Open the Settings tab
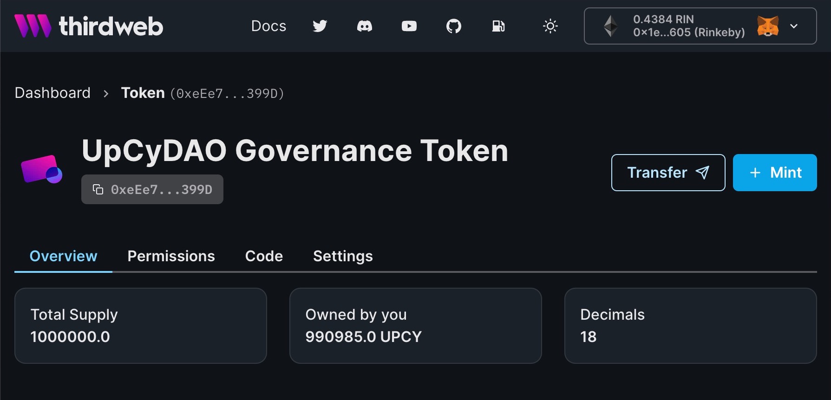This screenshot has width=831, height=400. coord(343,256)
